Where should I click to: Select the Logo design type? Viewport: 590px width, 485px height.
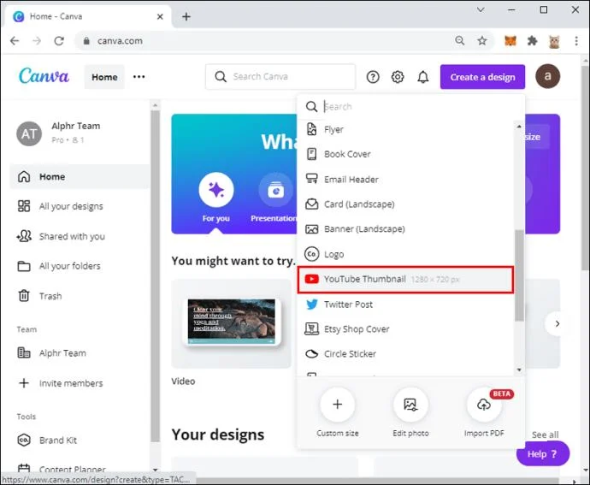[405, 254]
